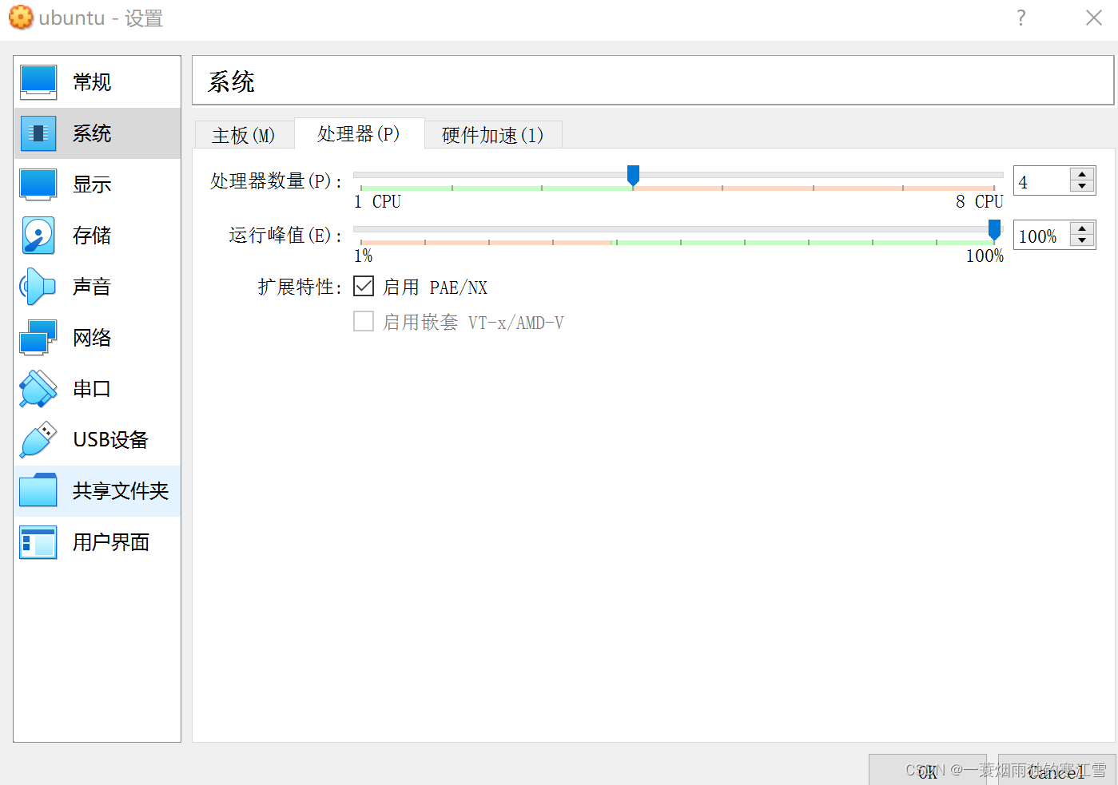The height and width of the screenshot is (785, 1118).
Task: Switch to the 主板(M) tab
Action: click(244, 135)
